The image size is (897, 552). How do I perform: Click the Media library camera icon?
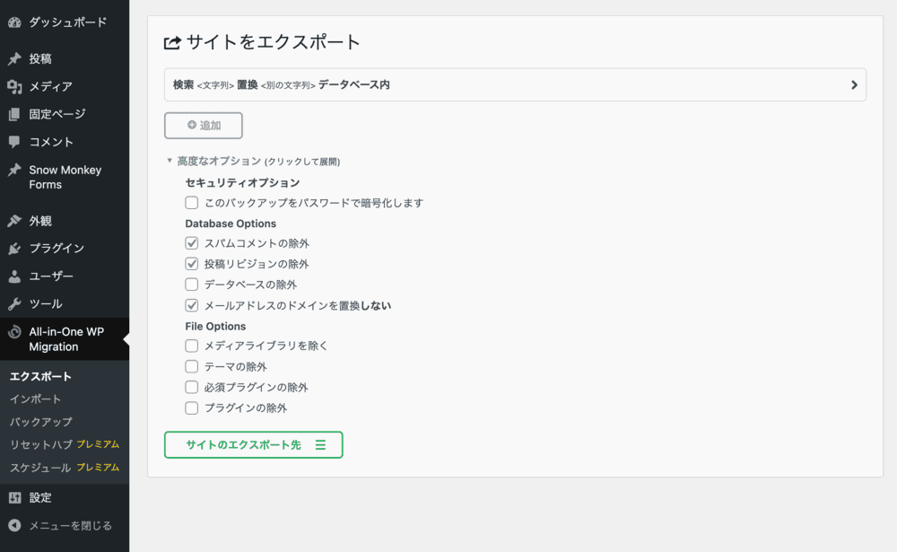click(13, 87)
